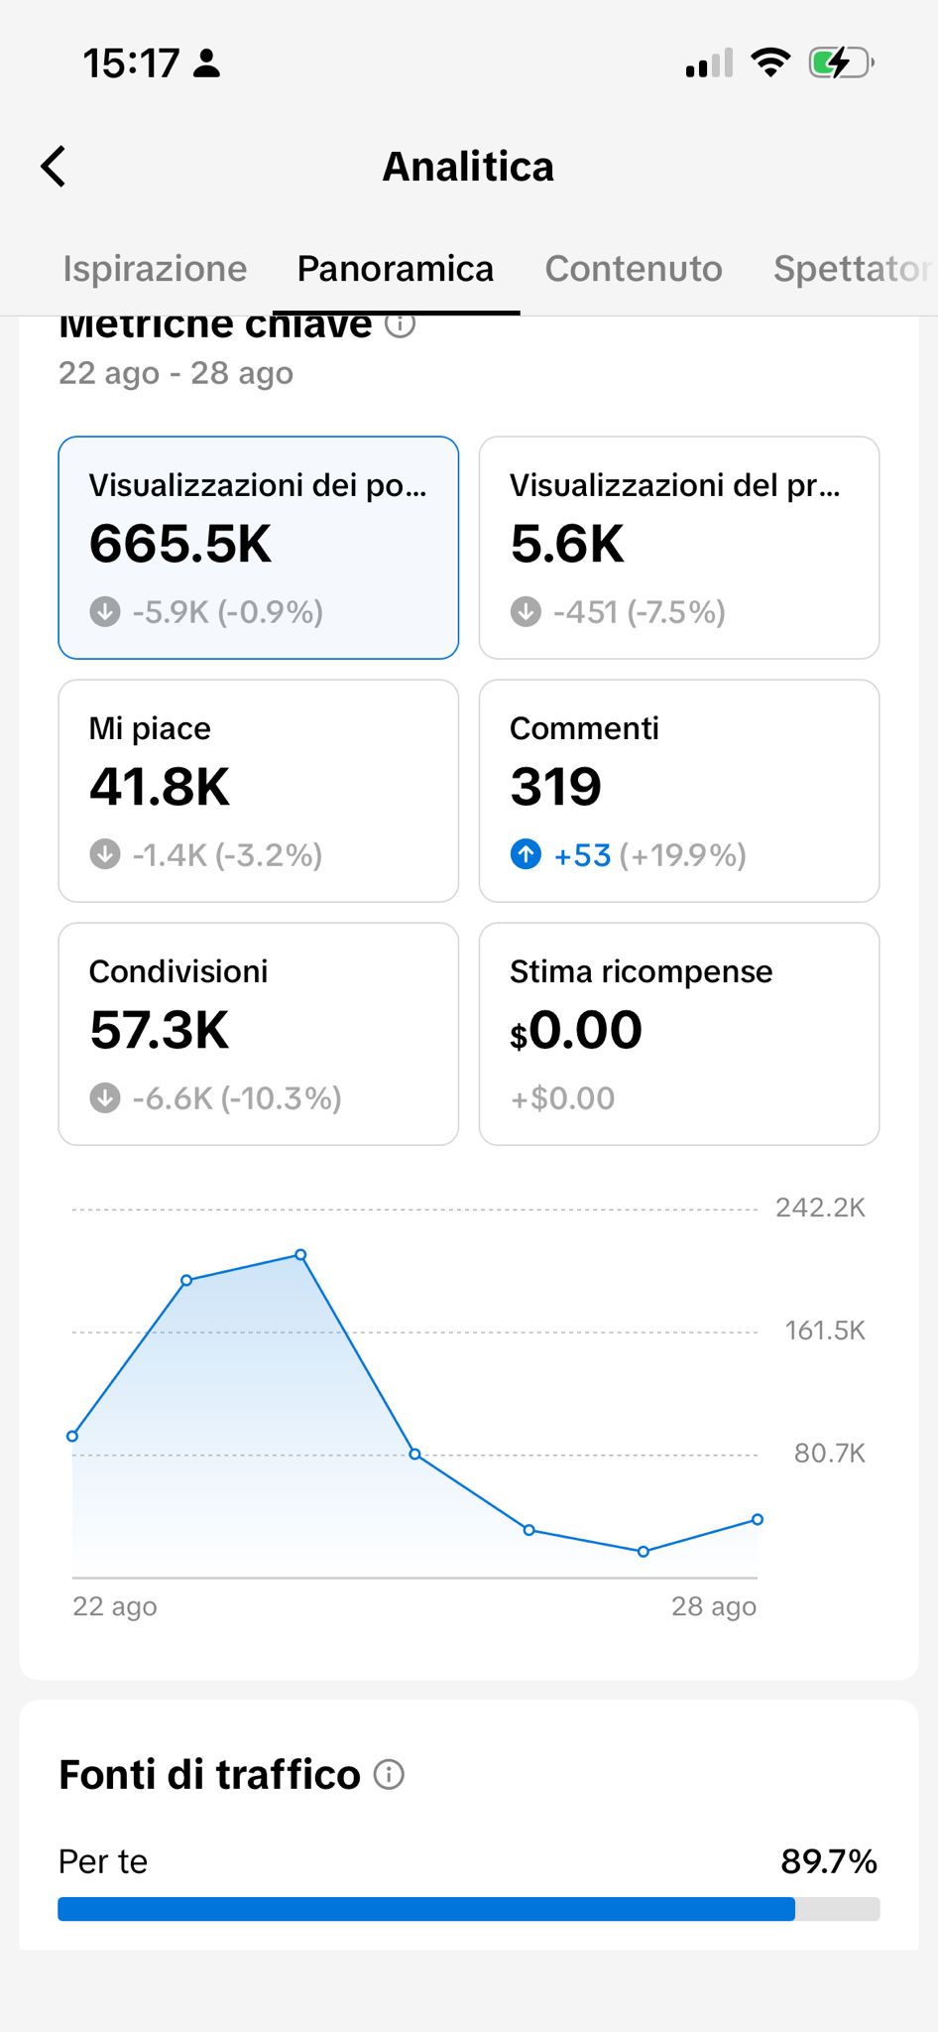
Task: Select the Stima ricompense $0.00 card
Action: pyautogui.click(x=679, y=1034)
